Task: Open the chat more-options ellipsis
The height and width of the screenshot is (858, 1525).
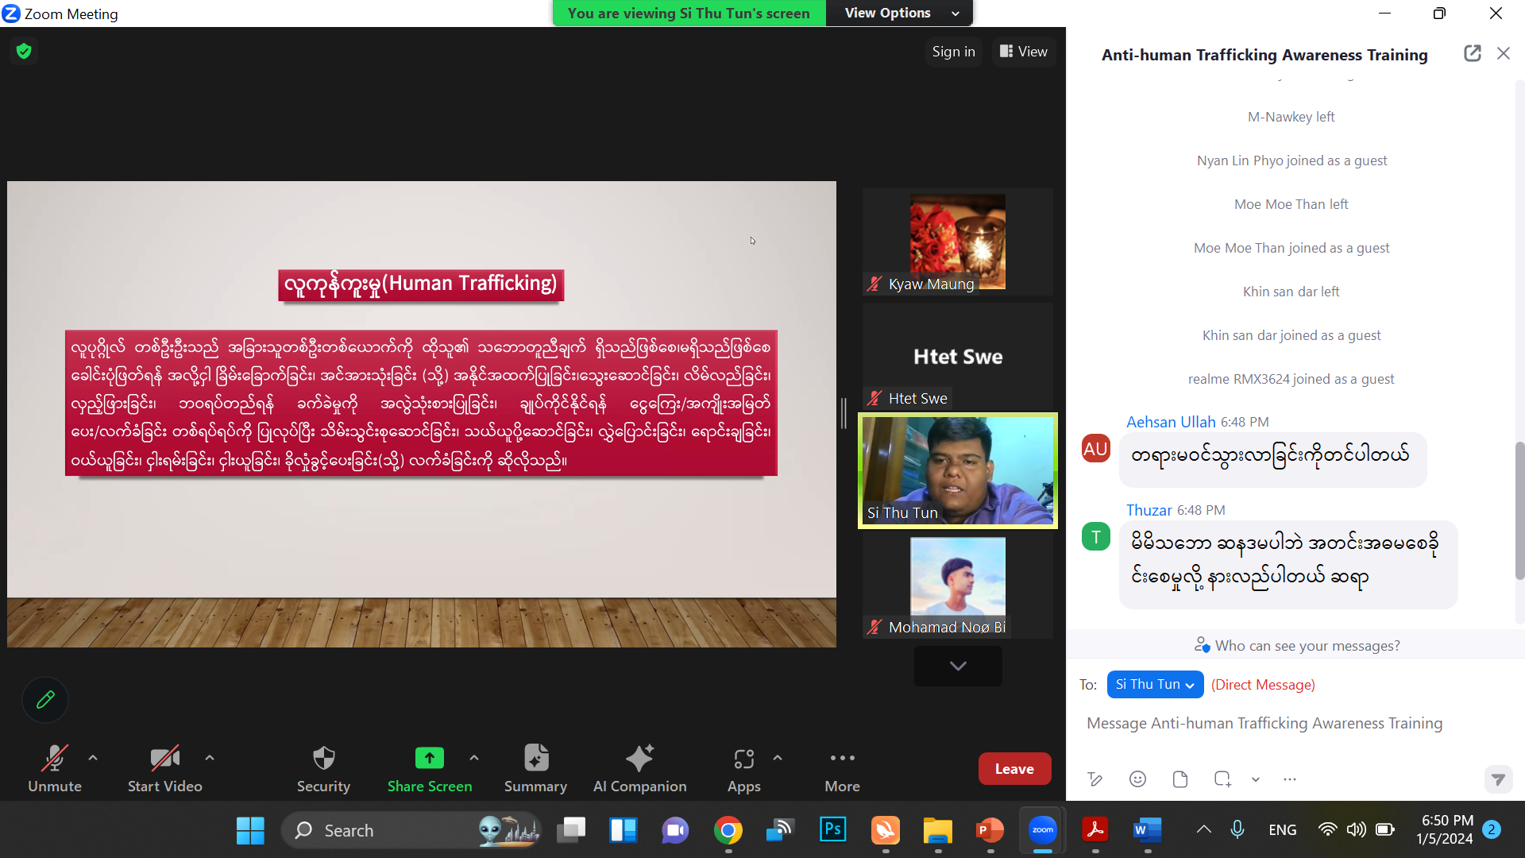Action: coord(1290,779)
